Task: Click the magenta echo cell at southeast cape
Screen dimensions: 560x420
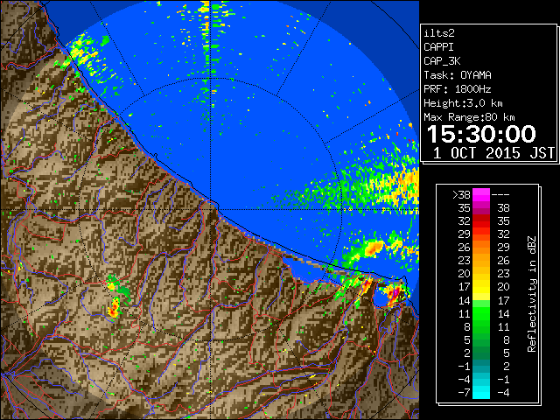Action: point(395,294)
